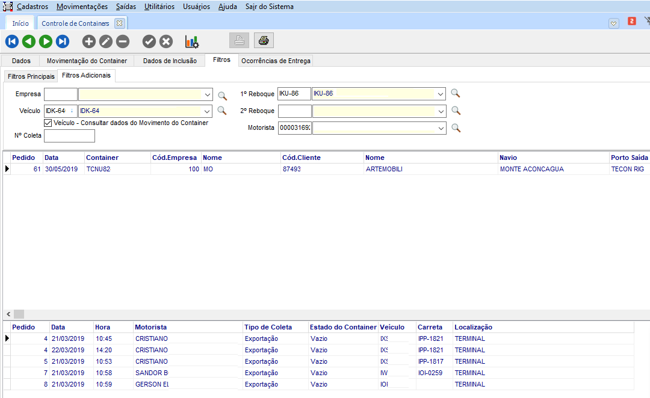
Task: Expand the Motorista dropdown list
Action: coord(441,128)
